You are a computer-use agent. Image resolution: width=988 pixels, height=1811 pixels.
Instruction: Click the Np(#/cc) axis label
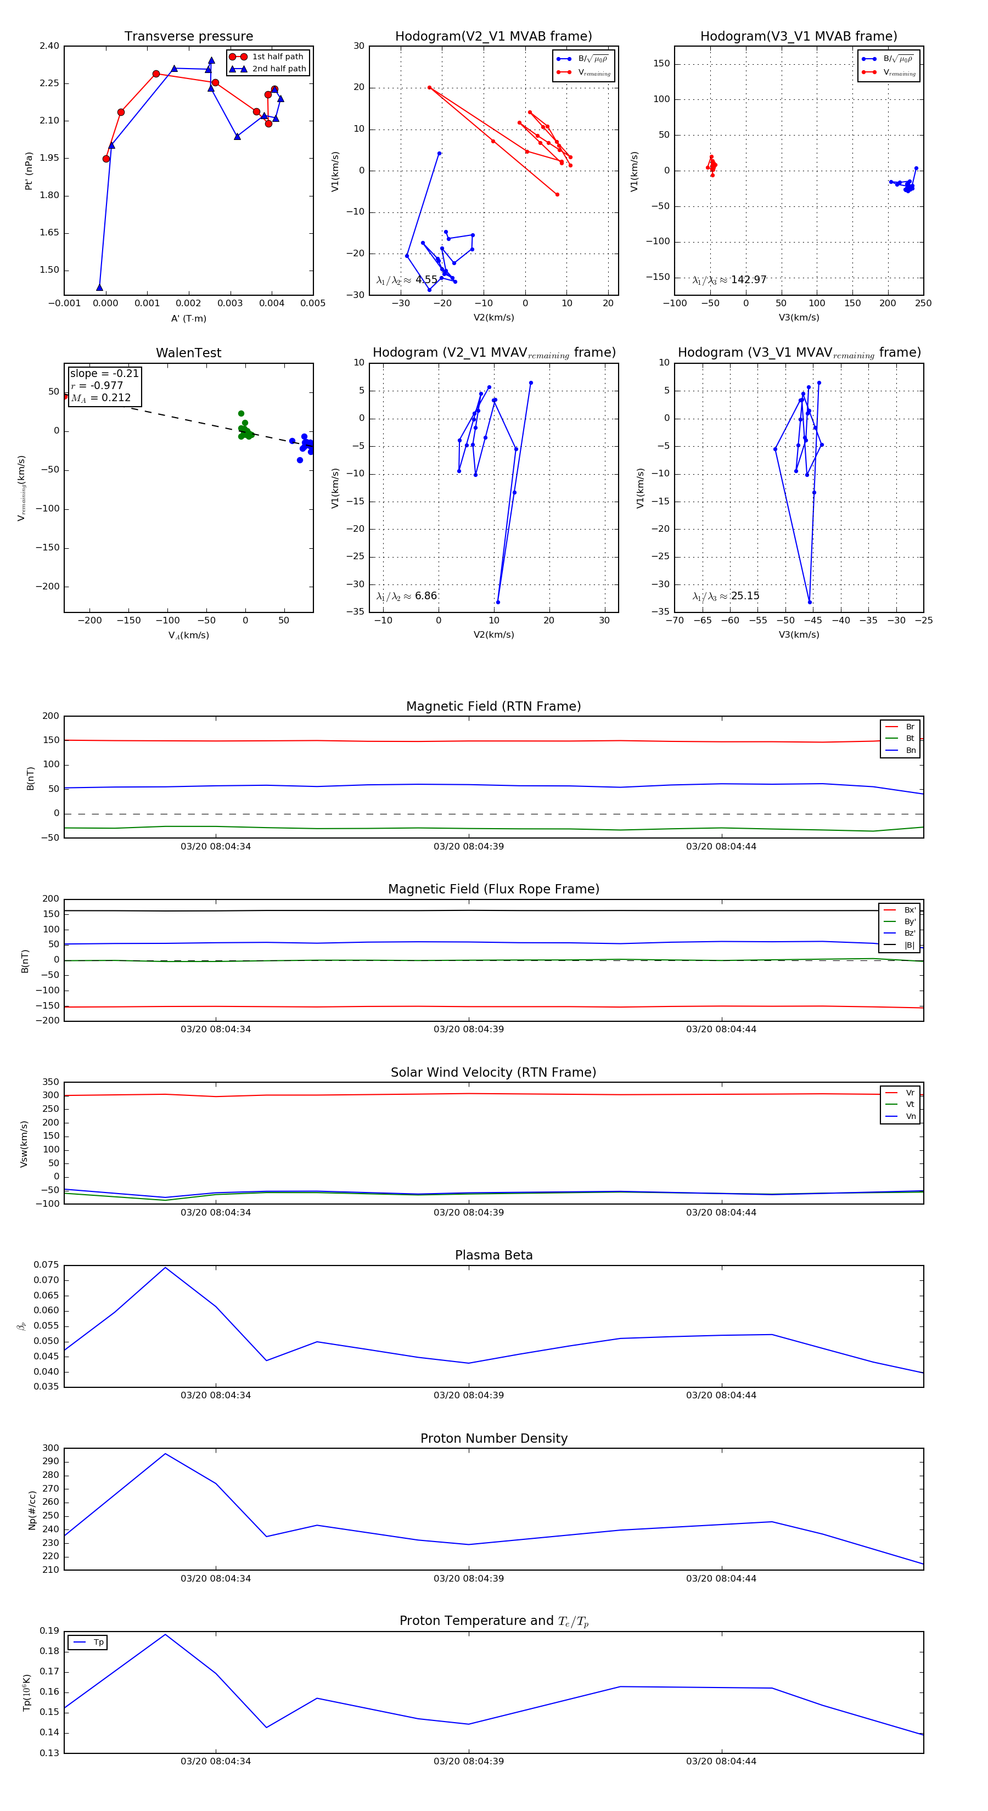(x=32, y=1510)
